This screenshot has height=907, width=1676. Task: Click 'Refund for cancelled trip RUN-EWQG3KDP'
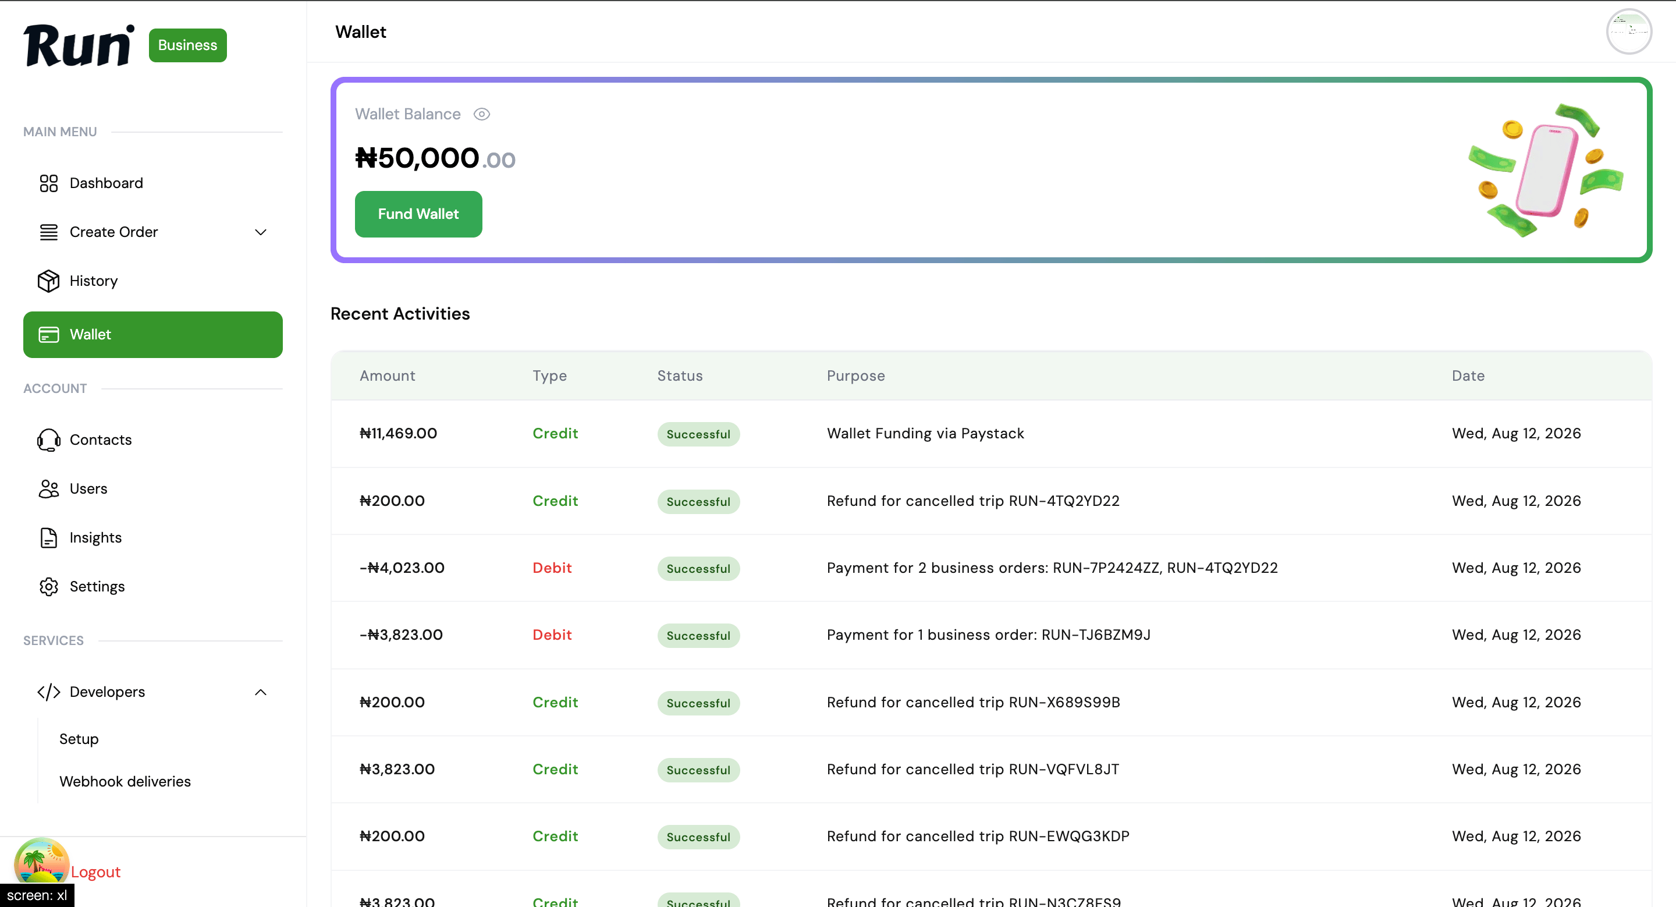point(978,837)
